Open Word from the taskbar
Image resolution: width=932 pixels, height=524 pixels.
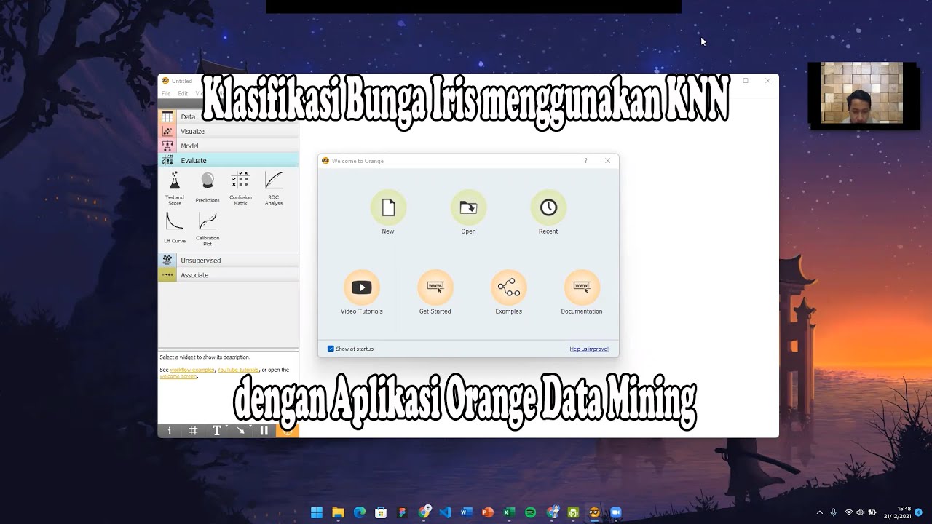click(x=466, y=512)
